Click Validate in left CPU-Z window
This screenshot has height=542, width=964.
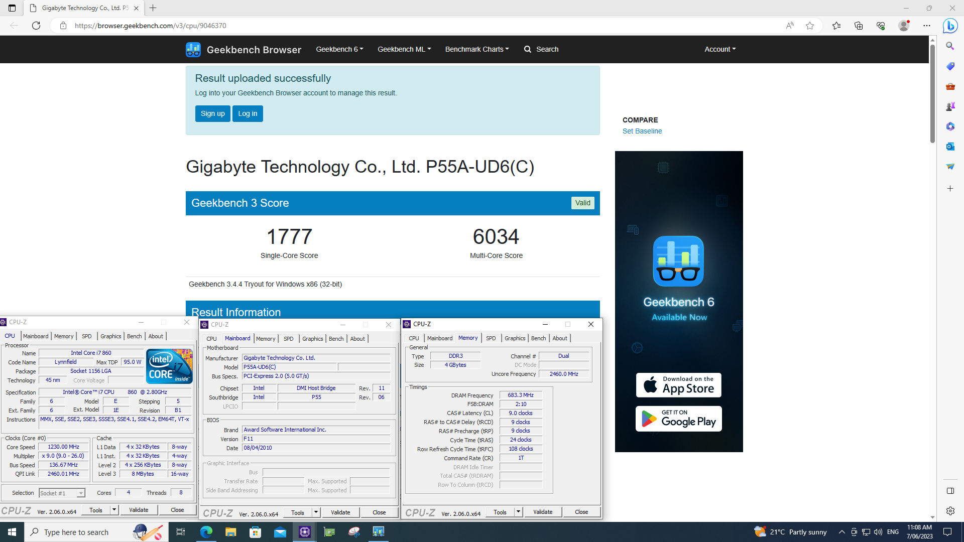[139, 510]
